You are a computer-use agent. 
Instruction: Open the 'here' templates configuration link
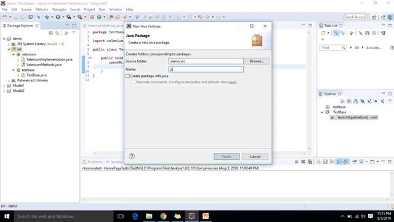click(232, 82)
